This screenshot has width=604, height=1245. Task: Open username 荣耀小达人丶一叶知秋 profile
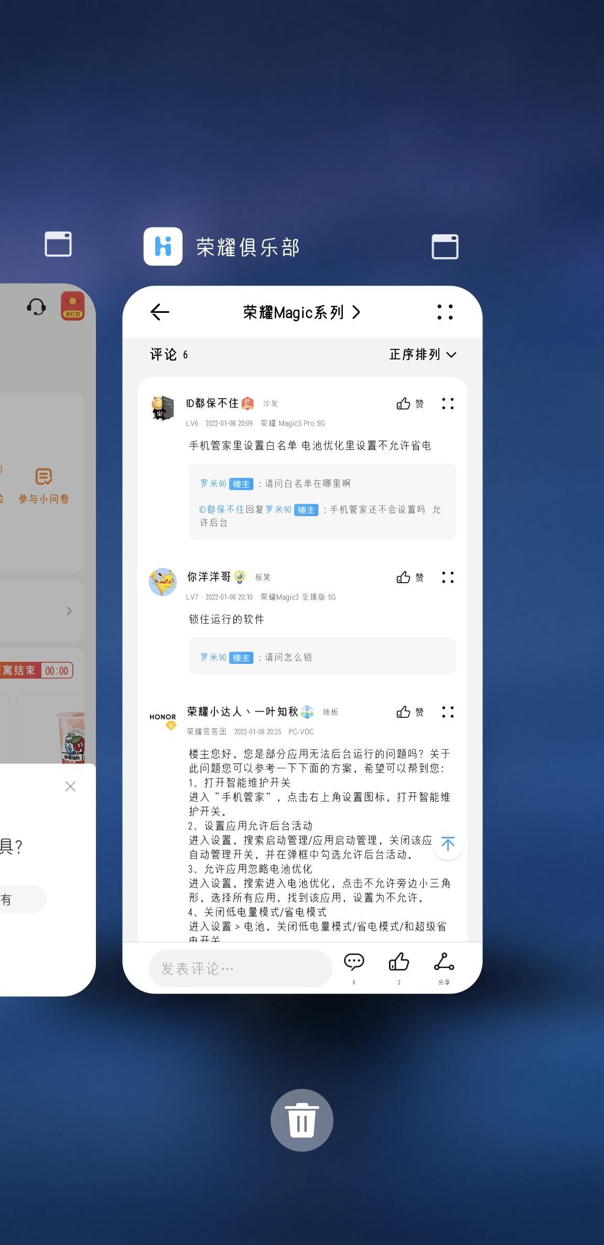[x=243, y=712]
